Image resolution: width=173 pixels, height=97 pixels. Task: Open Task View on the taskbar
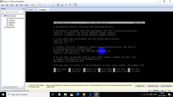pyautogui.click(x=53, y=95)
